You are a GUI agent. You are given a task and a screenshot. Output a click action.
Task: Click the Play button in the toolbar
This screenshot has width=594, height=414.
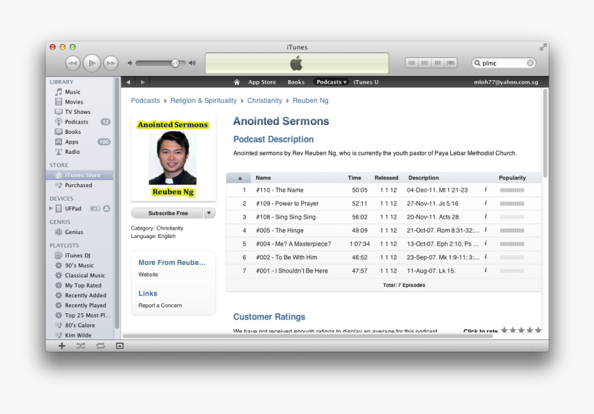tap(92, 63)
